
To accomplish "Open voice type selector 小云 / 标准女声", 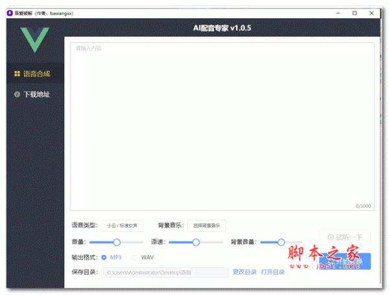I will [122, 226].
